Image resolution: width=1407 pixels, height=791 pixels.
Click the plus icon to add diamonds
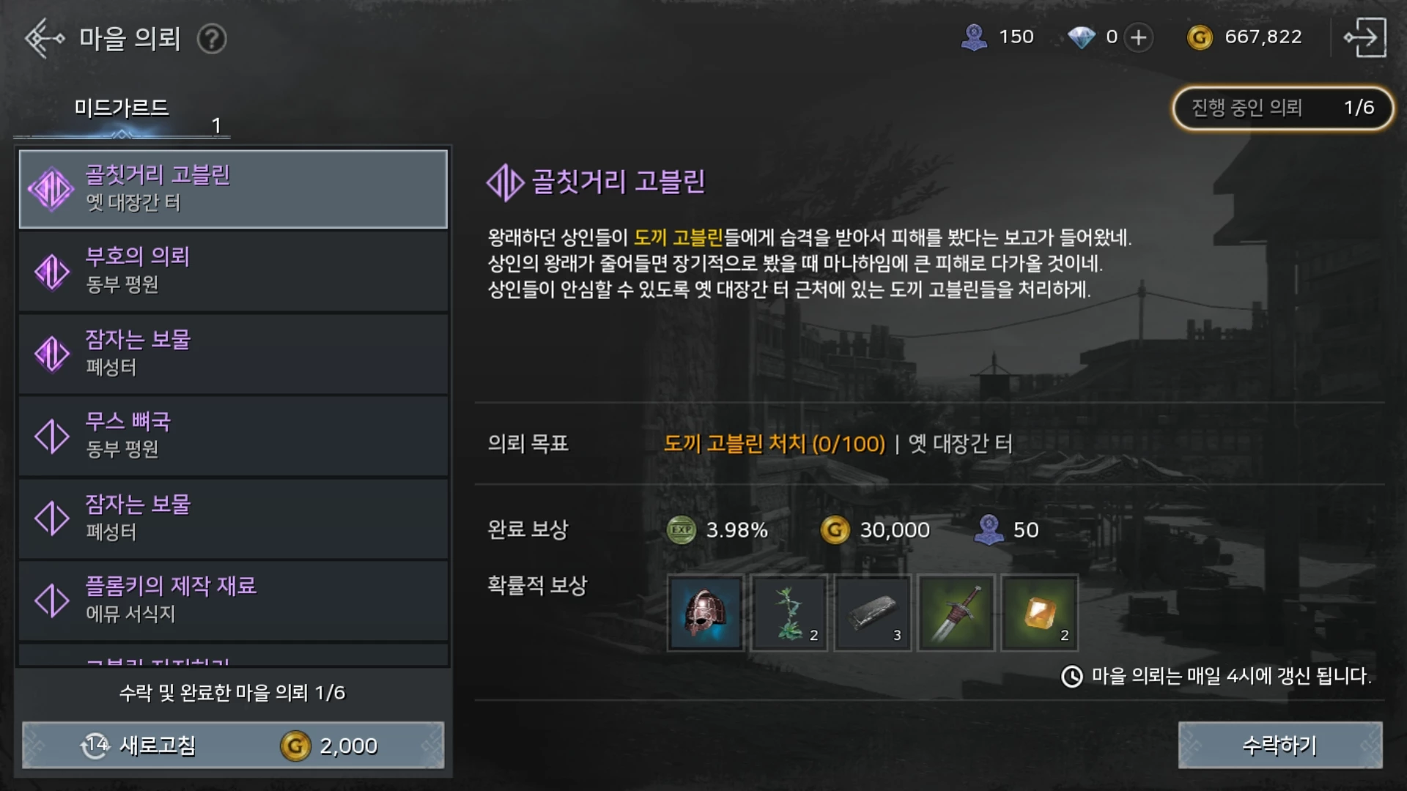[x=1138, y=37]
